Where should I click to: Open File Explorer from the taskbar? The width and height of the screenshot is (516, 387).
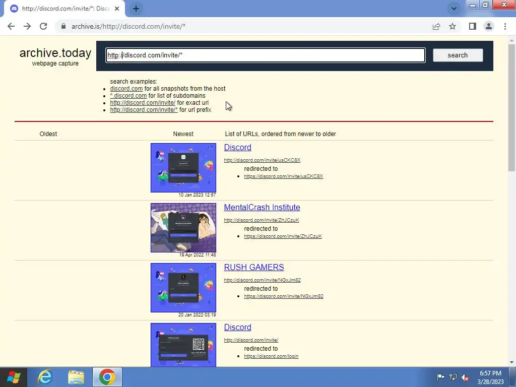click(76, 377)
